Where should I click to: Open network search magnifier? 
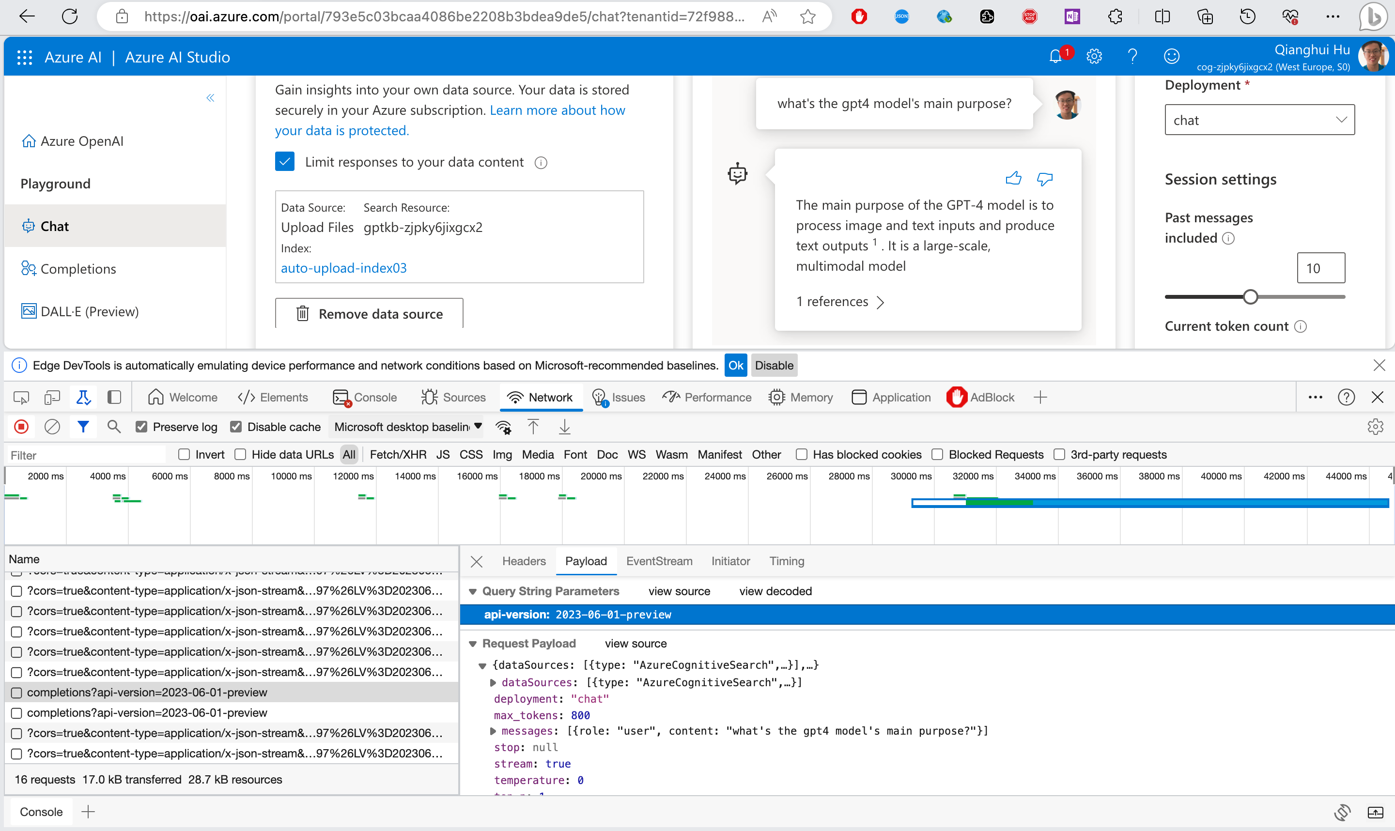tap(114, 427)
